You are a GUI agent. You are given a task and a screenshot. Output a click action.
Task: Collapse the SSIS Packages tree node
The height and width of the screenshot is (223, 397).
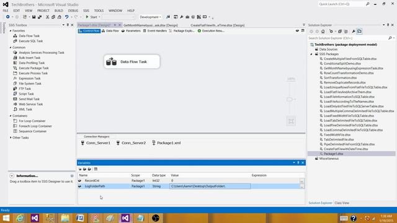click(311, 54)
